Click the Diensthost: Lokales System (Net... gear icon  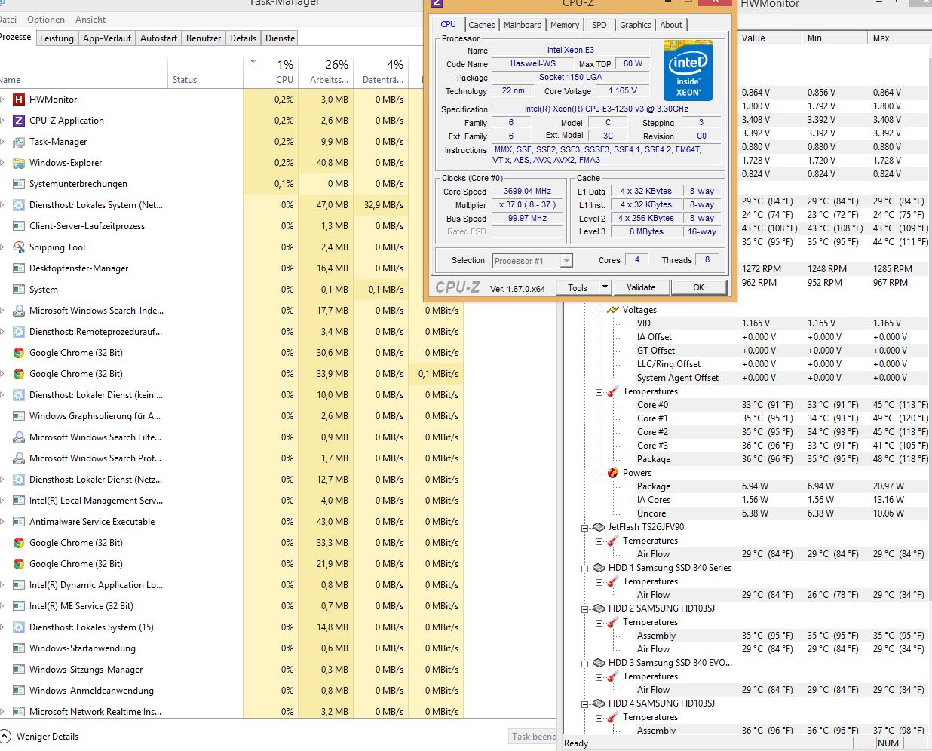click(19, 205)
